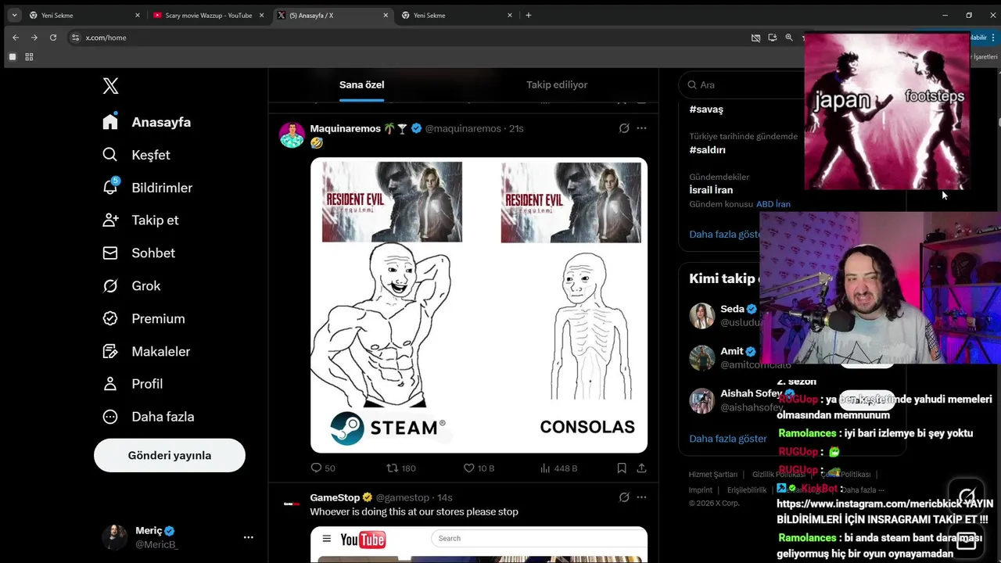Click the install app icon in address bar
This screenshot has width=1001, height=563.
coord(773,38)
